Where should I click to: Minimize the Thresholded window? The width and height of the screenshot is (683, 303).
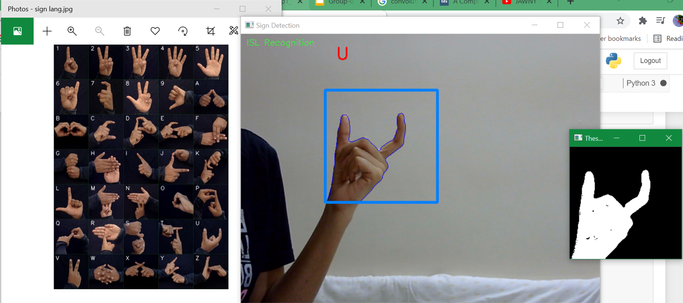(x=617, y=138)
